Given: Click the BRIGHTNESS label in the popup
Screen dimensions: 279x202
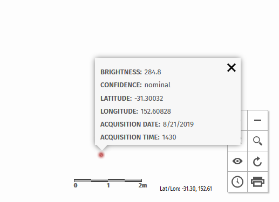Looking at the screenshot, I should coord(121,72).
